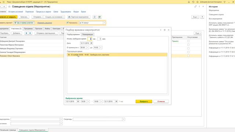This screenshot has height=132, width=235.
Task: Open the form header three-dot menu
Action: point(199,7)
